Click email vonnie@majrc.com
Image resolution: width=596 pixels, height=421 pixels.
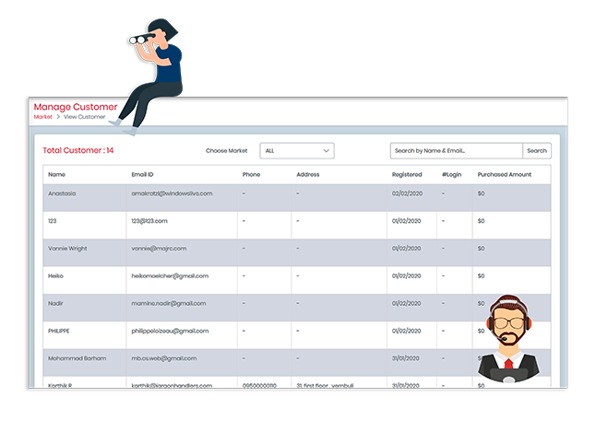[159, 249]
